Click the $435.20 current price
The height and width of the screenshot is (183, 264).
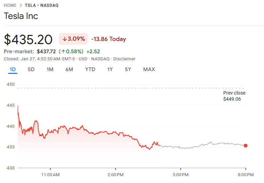click(28, 40)
